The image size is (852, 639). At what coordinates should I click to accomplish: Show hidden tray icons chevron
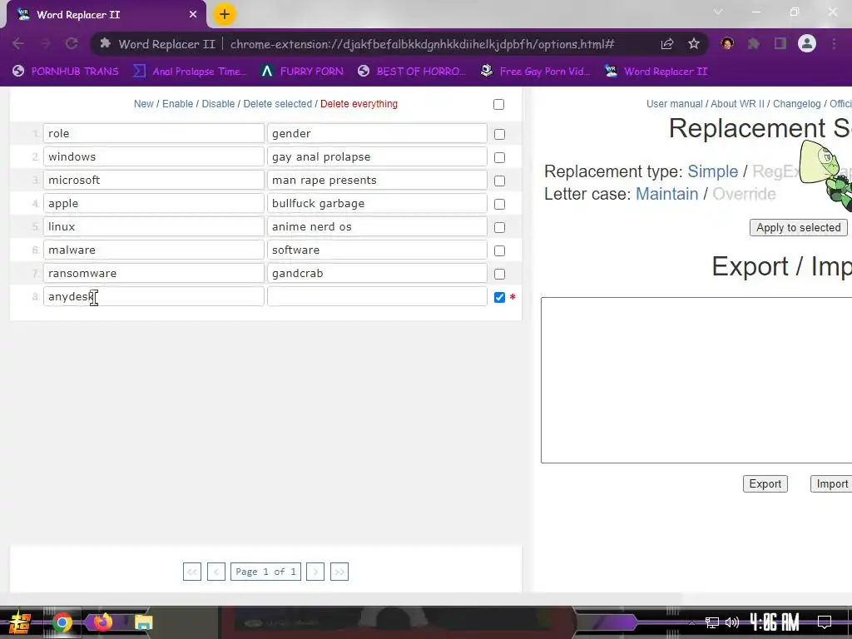pos(691,622)
